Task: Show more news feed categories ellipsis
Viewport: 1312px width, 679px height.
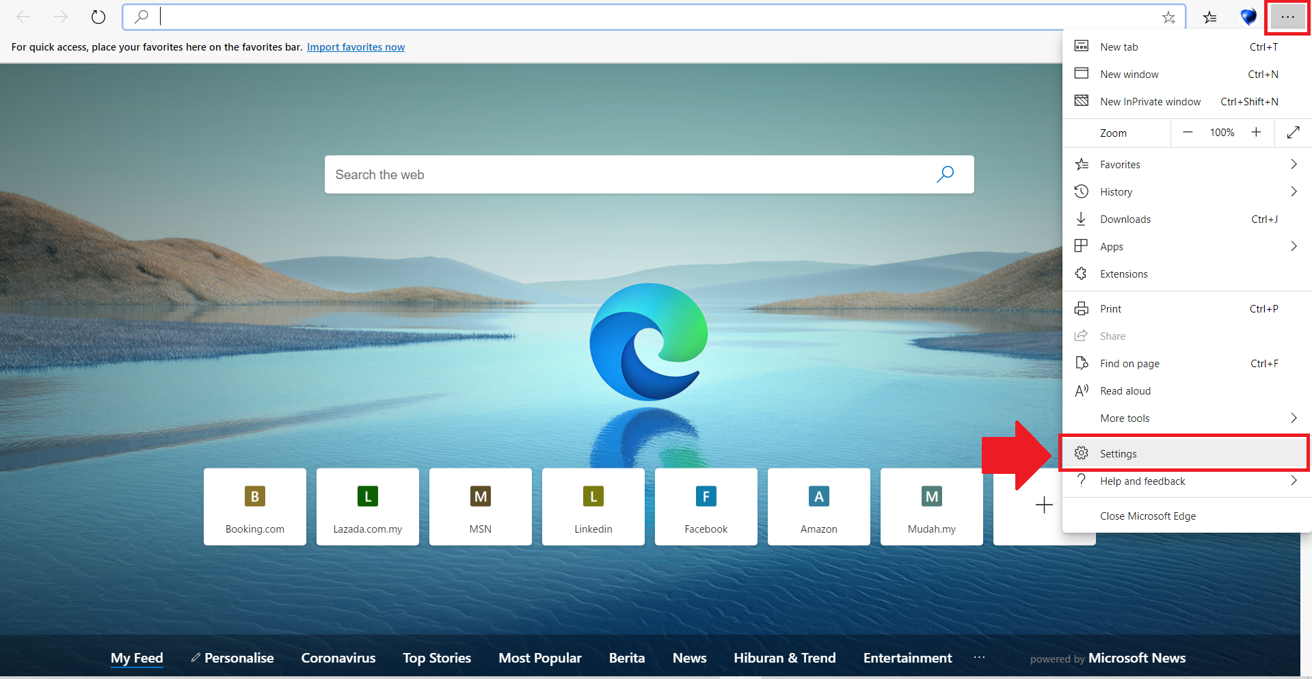Action: [979, 658]
